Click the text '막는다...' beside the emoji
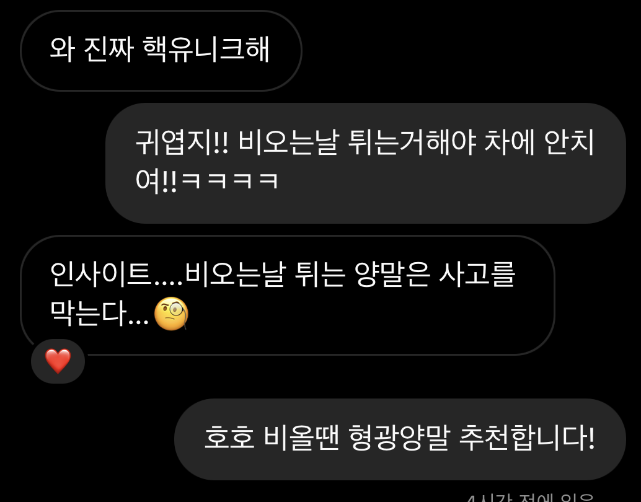The width and height of the screenshot is (641, 502). pyautogui.click(x=99, y=314)
